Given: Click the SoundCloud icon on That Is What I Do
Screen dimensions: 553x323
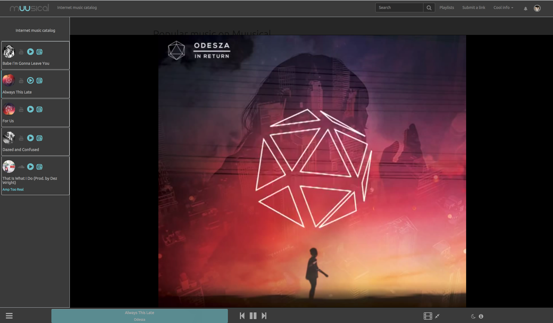Looking at the screenshot, I should point(21,167).
